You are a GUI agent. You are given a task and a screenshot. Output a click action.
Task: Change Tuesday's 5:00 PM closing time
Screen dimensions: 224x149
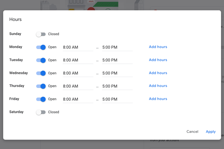117,60
